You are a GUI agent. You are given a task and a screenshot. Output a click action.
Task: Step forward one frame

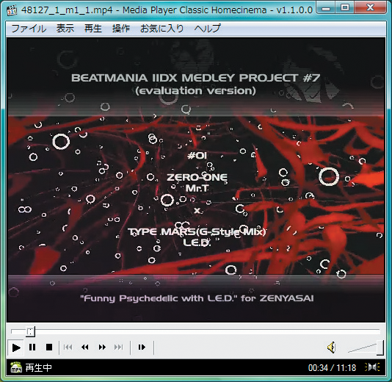click(142, 347)
